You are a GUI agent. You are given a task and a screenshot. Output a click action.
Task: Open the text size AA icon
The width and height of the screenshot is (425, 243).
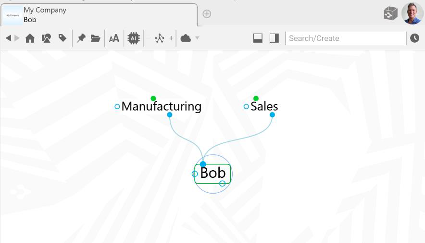pos(114,38)
